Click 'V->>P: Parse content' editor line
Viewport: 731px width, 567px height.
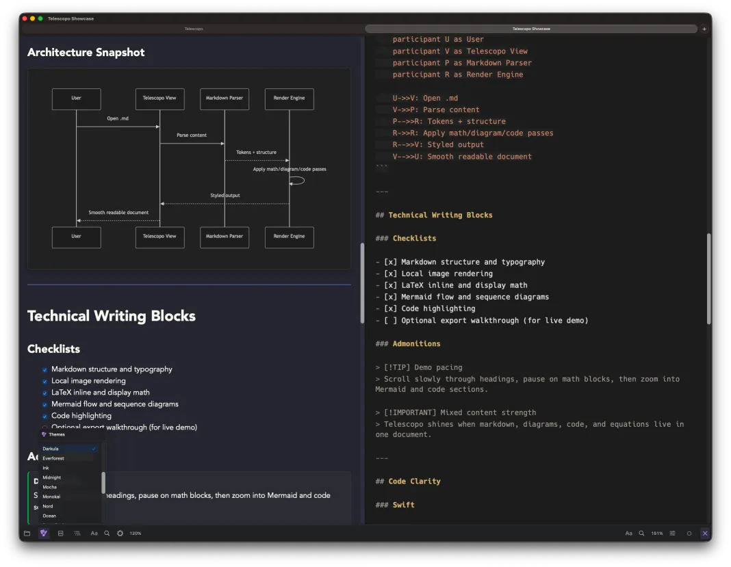436,109
